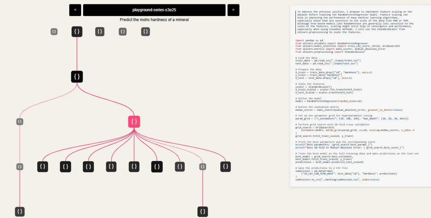431x218 pixels.
Task: Go to the next competition with the > button
Action: point(233,10)
